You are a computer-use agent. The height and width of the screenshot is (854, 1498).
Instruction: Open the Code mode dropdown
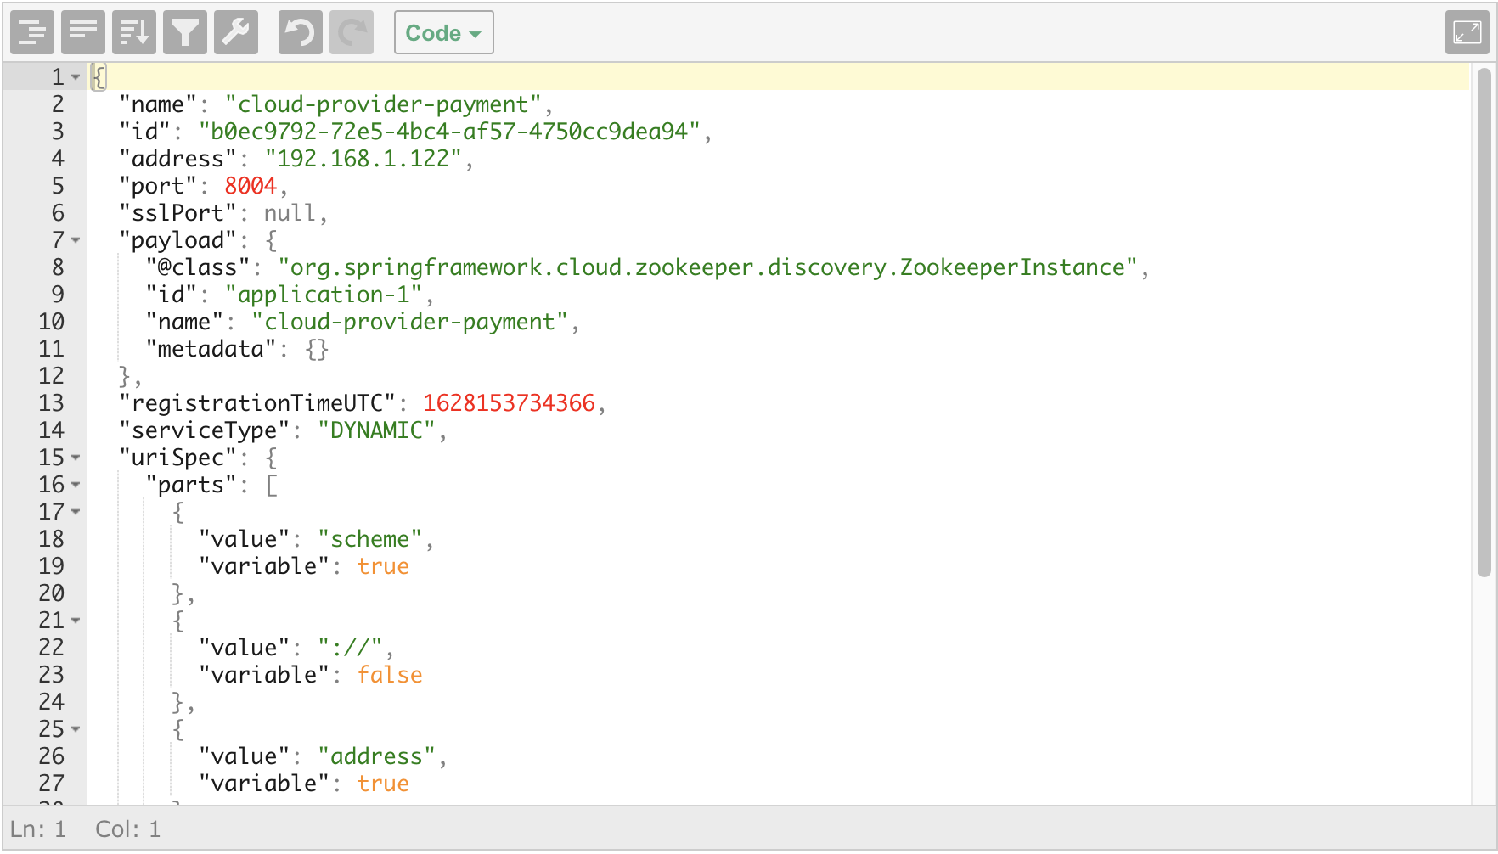point(443,33)
